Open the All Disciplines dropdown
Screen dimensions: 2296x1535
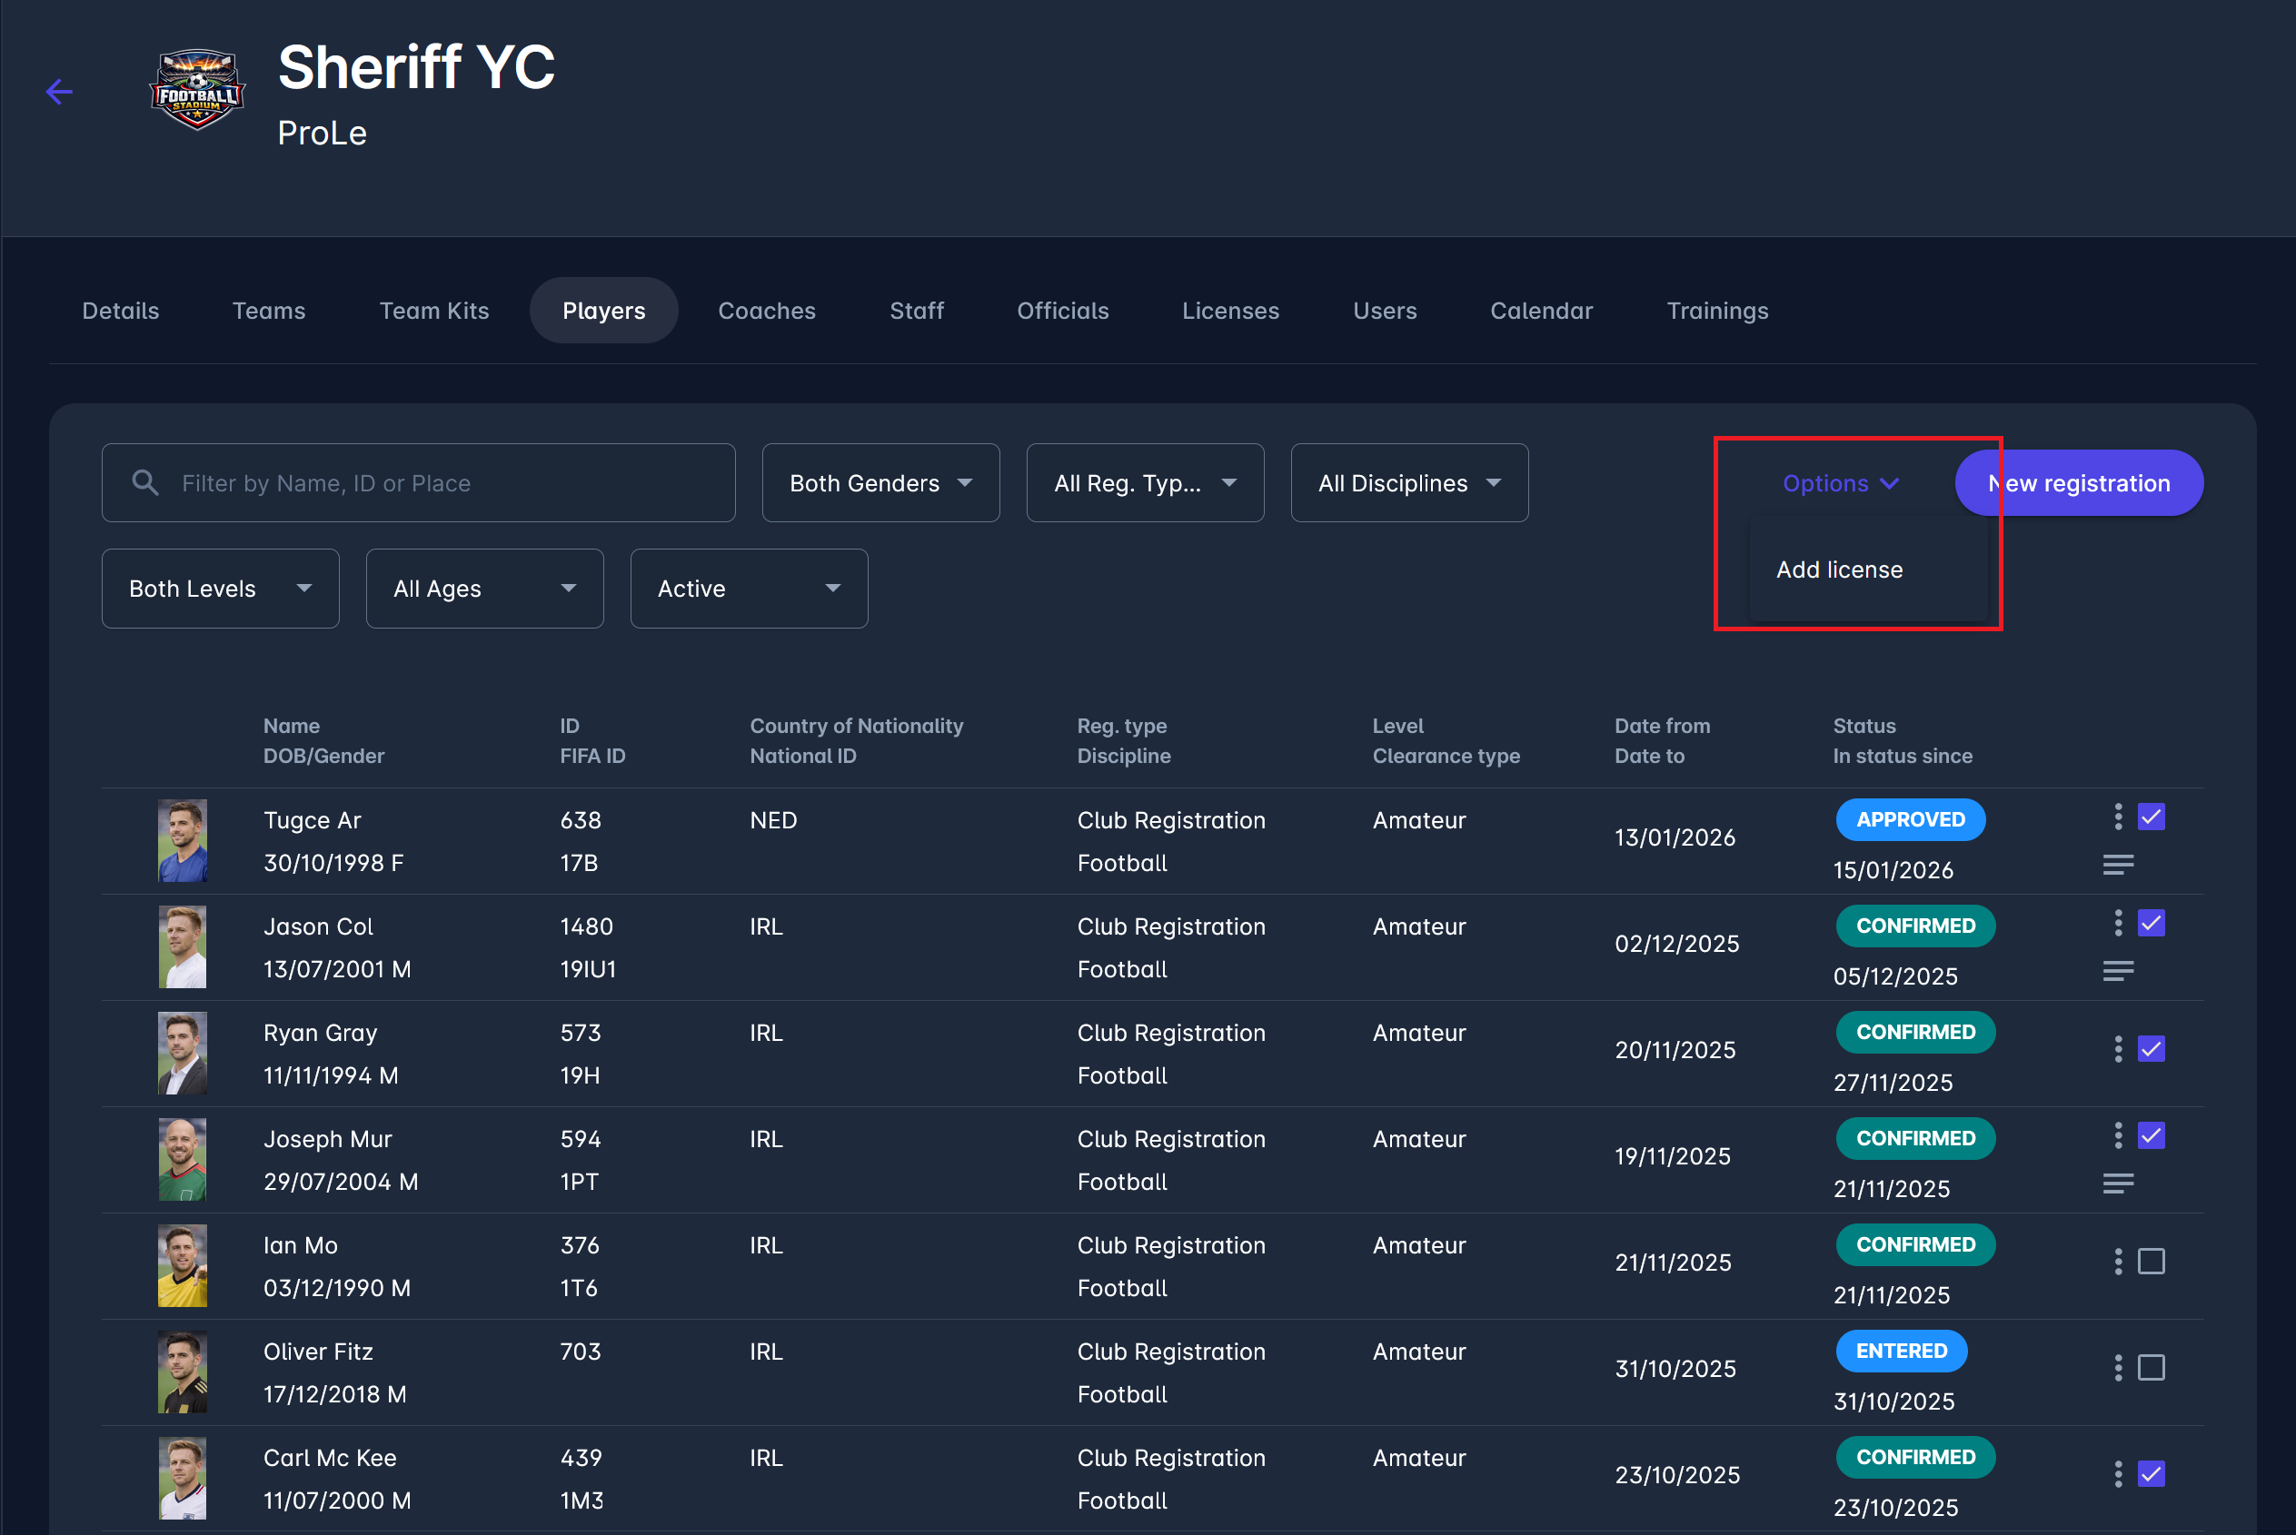tap(1409, 482)
